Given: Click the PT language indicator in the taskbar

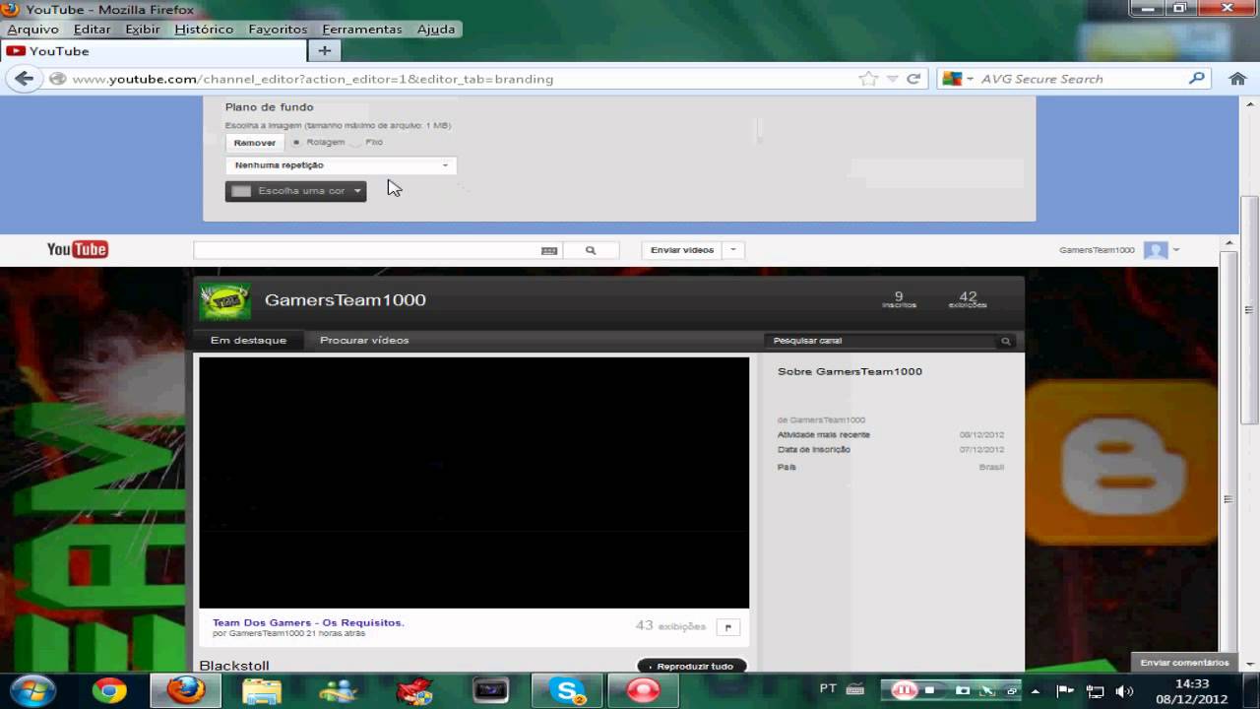Looking at the screenshot, I should [x=828, y=689].
